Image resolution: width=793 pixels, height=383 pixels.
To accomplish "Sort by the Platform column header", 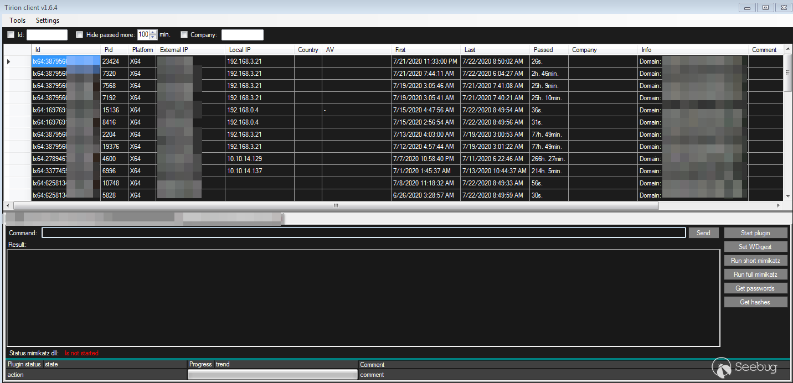I will (x=142, y=50).
